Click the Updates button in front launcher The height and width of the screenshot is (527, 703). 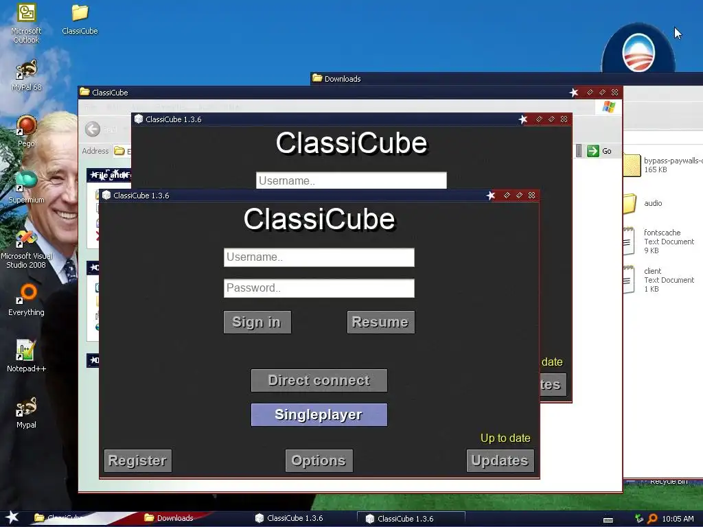500,460
